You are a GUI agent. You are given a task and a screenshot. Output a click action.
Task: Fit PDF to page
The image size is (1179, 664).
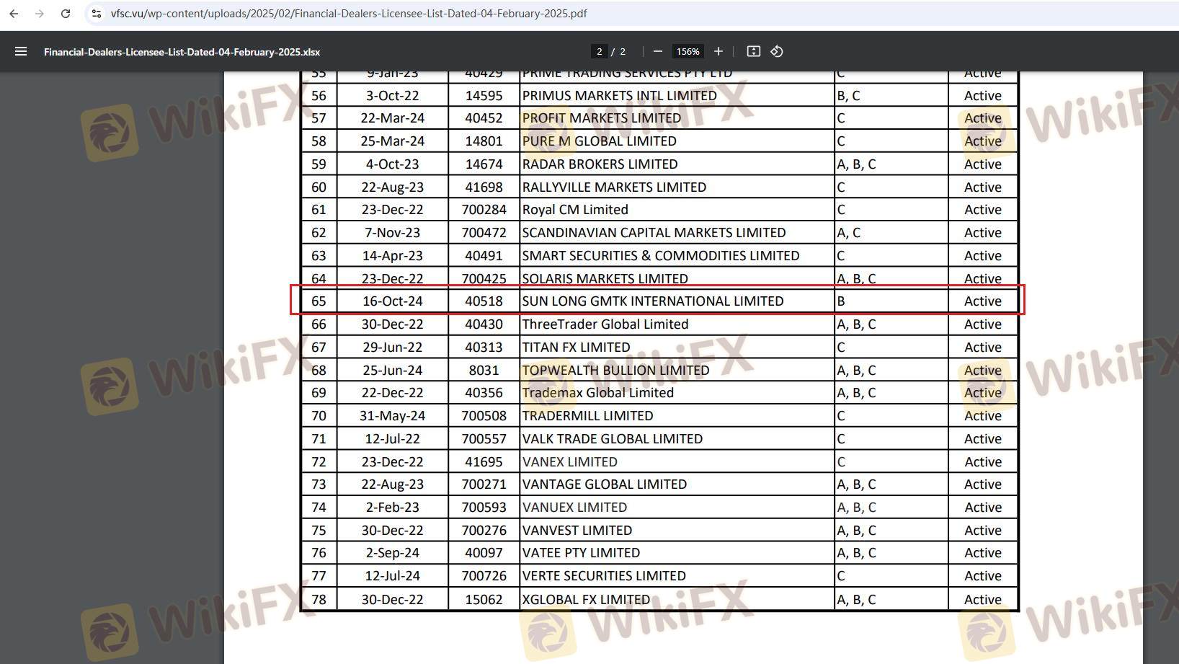coord(753,51)
